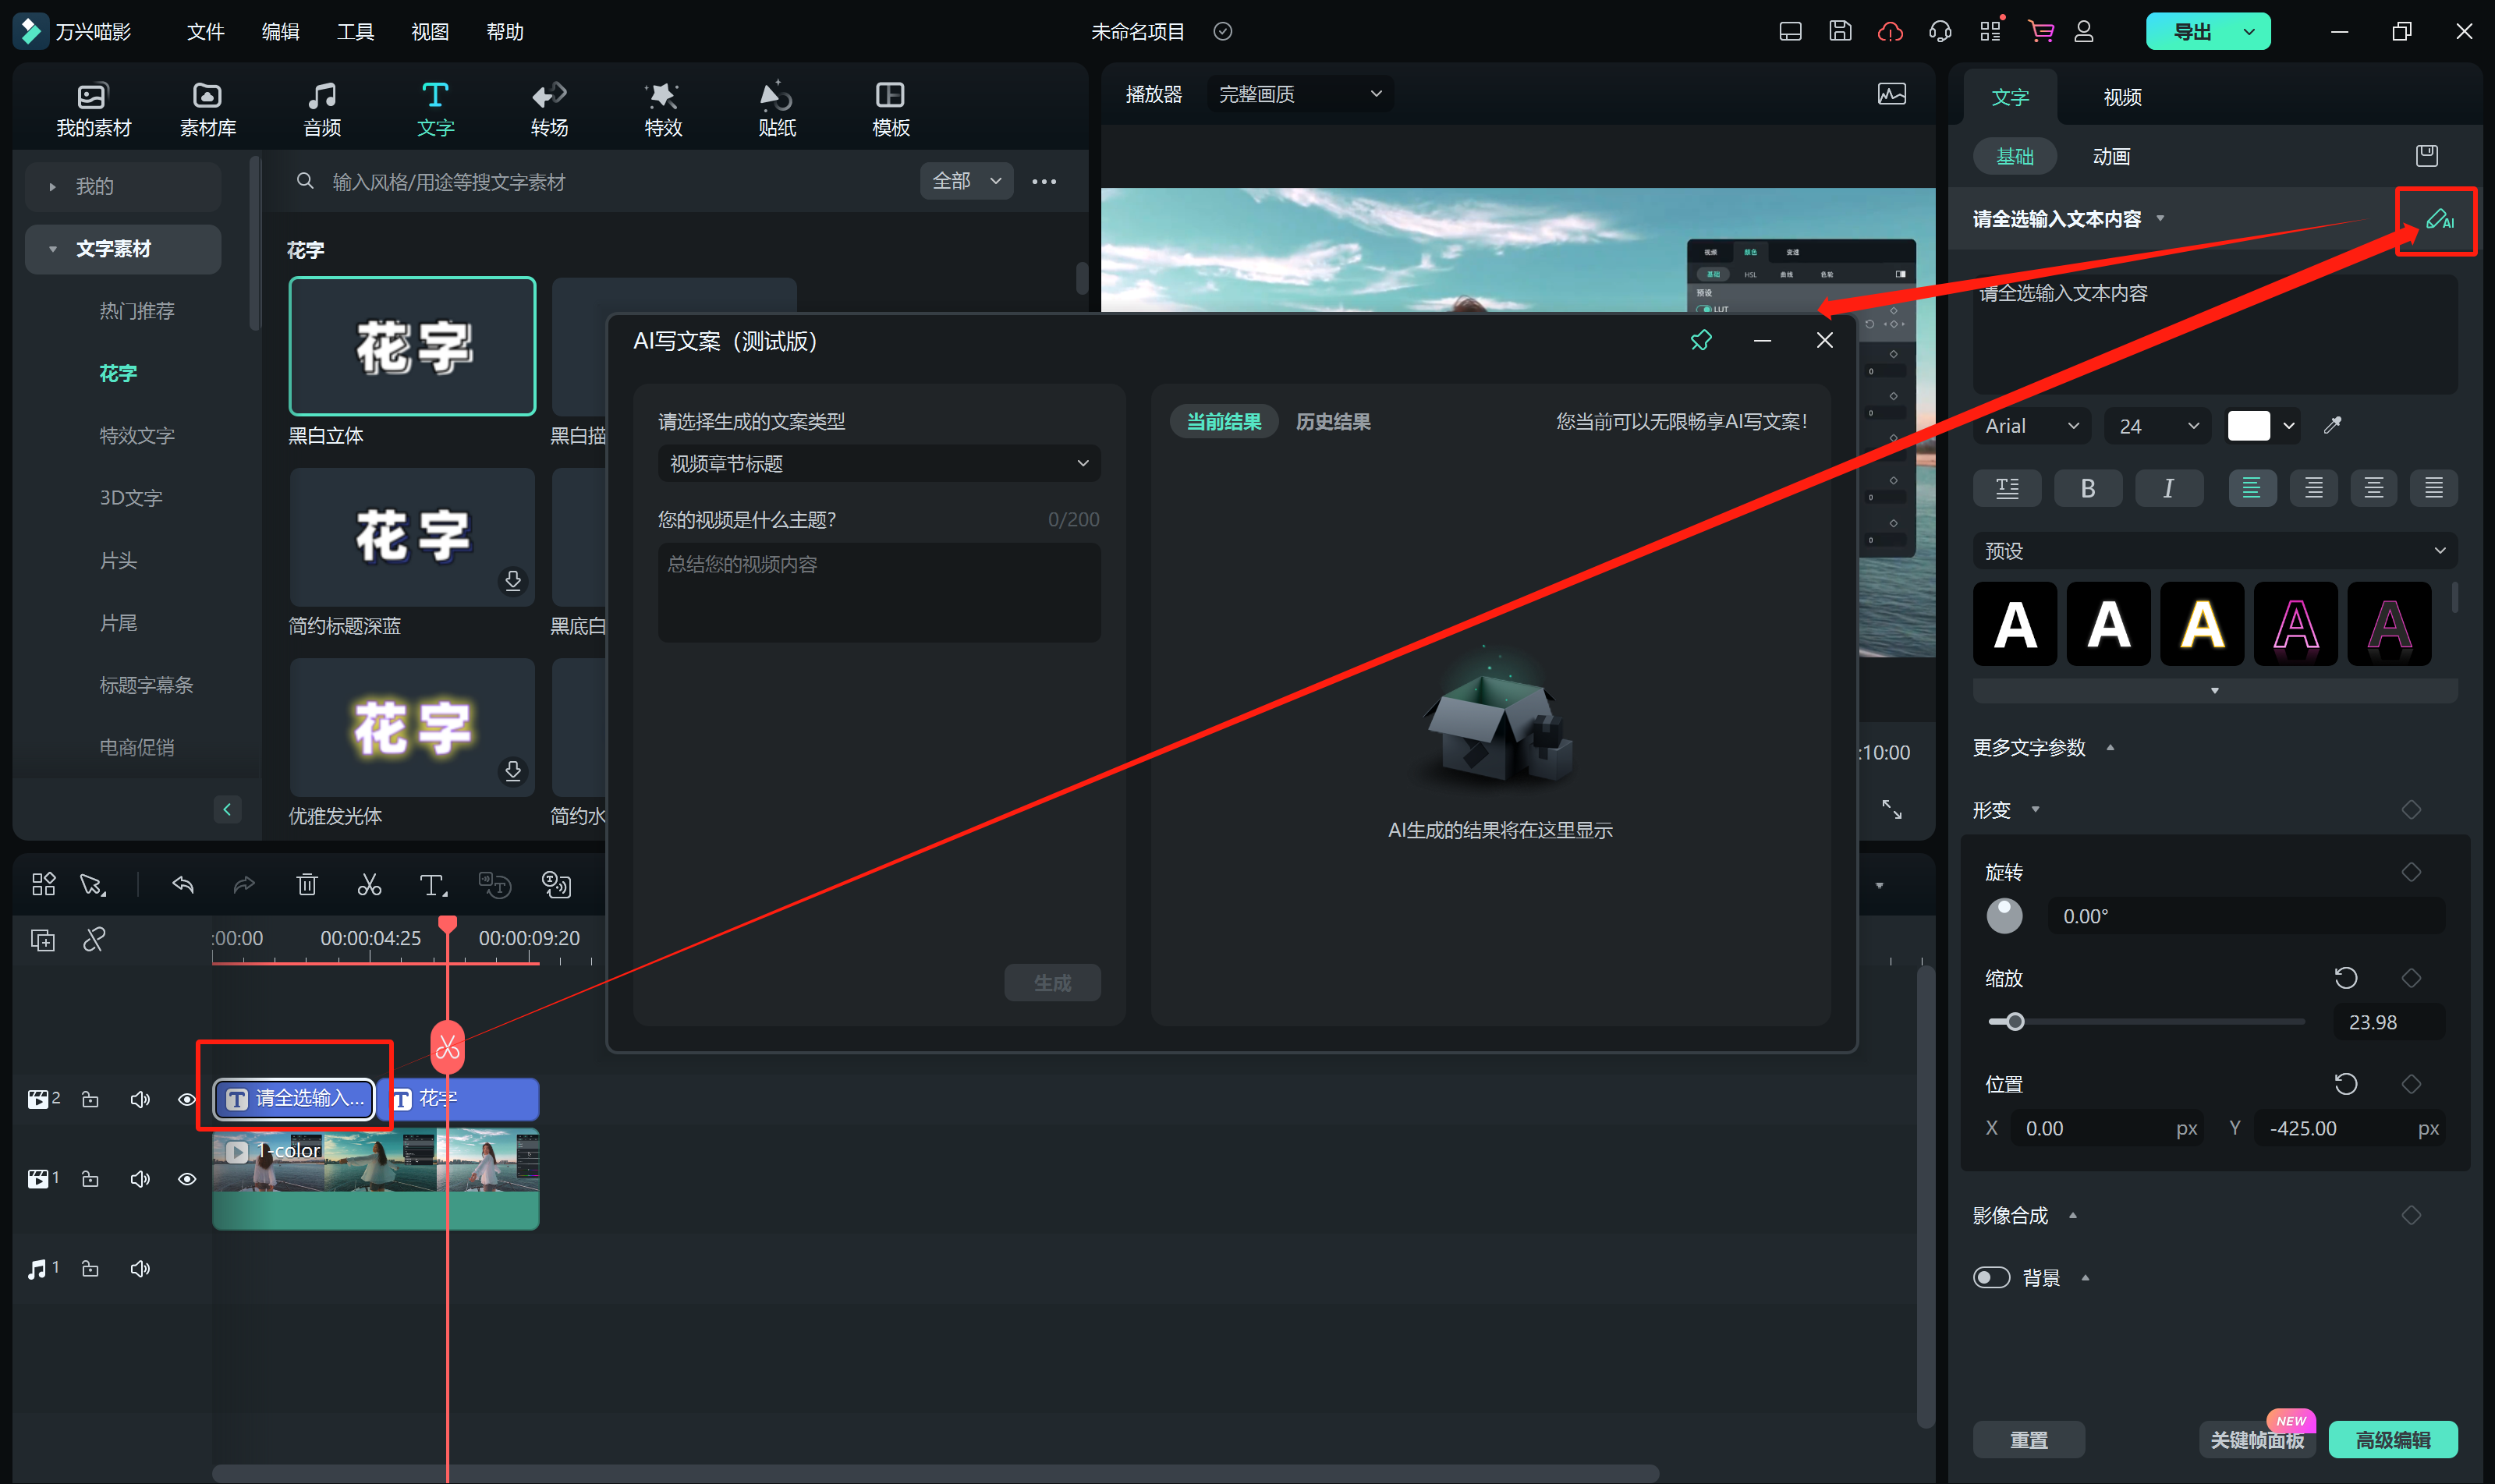
Task: Click the AI copywriting pen icon
Action: (2438, 219)
